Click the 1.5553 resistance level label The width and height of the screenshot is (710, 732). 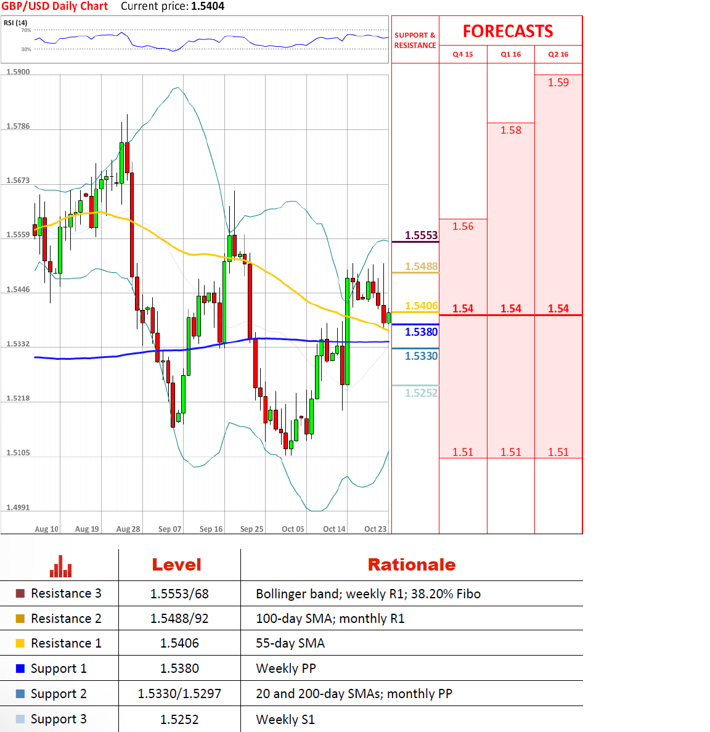(x=421, y=235)
